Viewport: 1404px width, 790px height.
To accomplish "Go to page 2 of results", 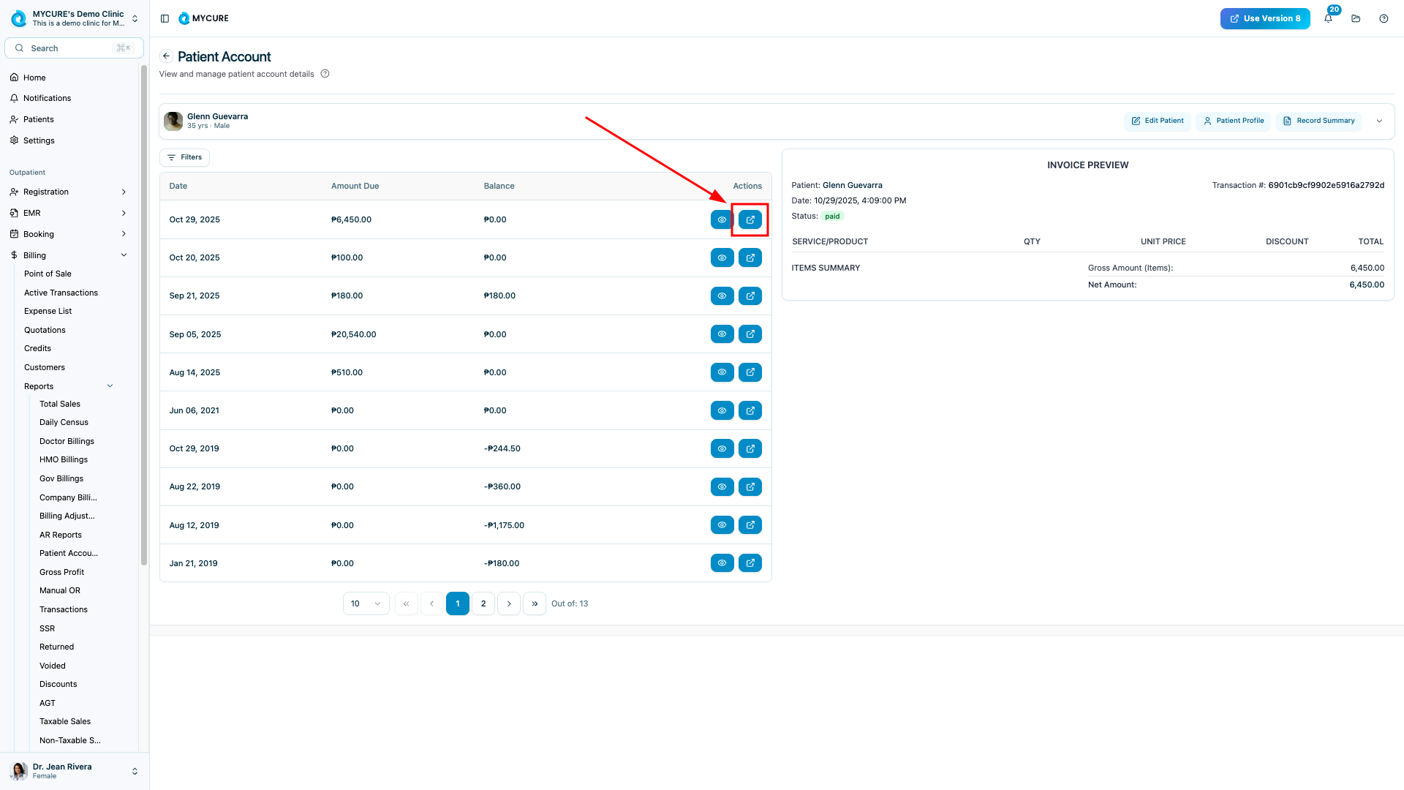I will pyautogui.click(x=483, y=603).
